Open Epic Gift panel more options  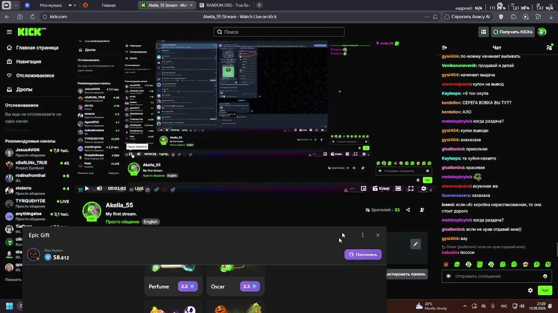coord(363,235)
